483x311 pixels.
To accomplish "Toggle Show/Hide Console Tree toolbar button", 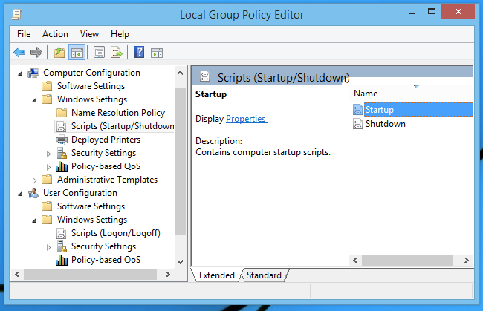I will (77, 52).
